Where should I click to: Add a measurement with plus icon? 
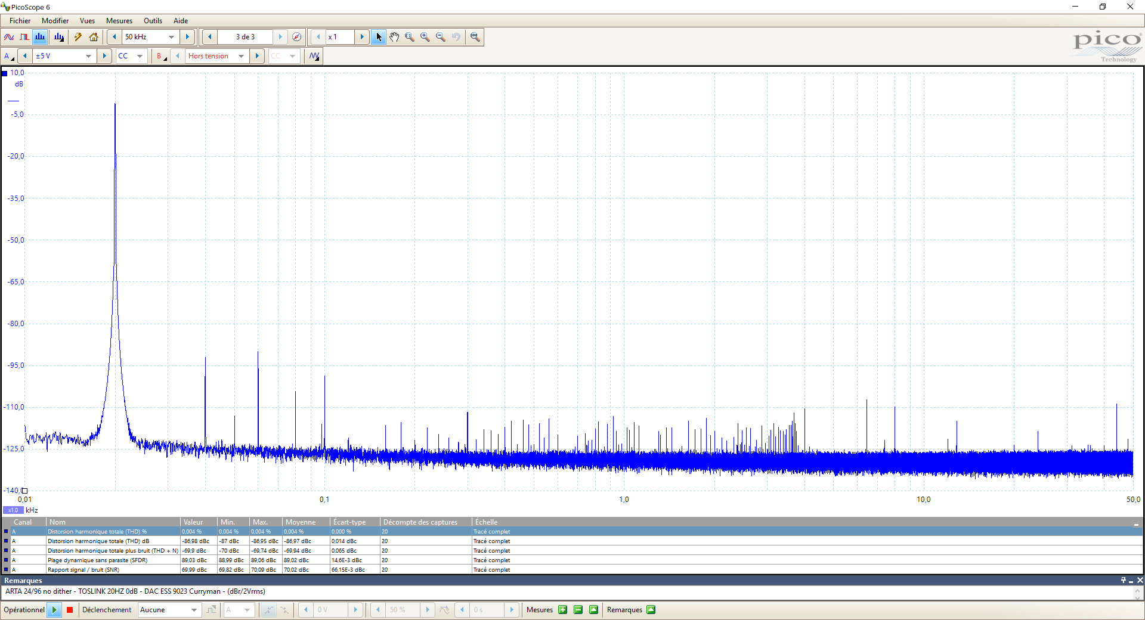tap(562, 610)
